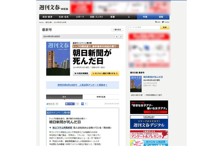The image size is (223, 146).
Task: Click the Tweet share button
Action: click(x=50, y=104)
